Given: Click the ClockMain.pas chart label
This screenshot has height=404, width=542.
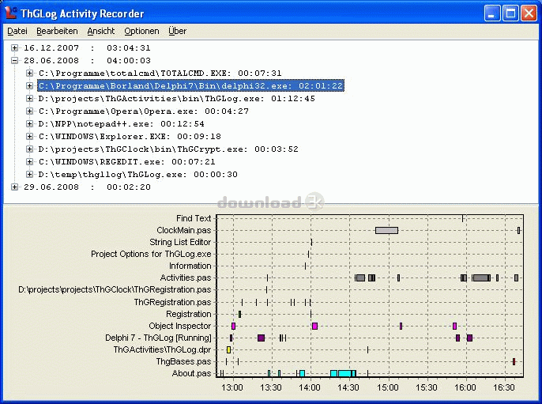Looking at the screenshot, I should pos(183,230).
